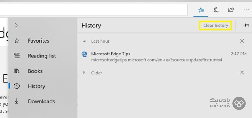Click the Older group label

96,73
